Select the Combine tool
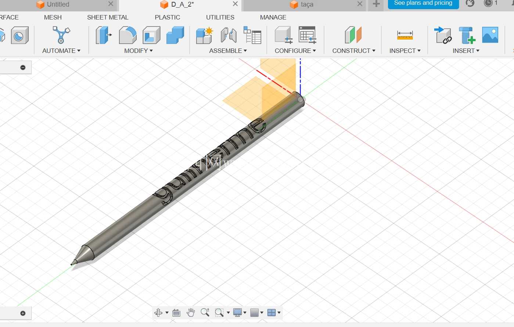Image resolution: width=514 pixels, height=327 pixels. [x=175, y=35]
